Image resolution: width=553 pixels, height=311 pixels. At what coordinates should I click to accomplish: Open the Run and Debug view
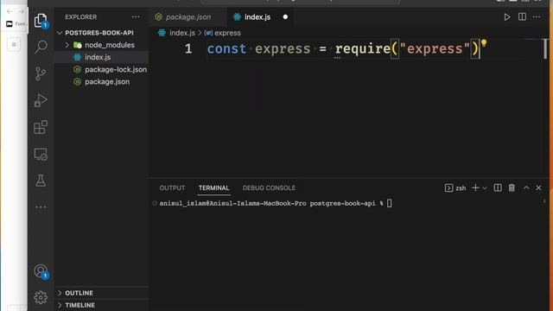click(41, 100)
